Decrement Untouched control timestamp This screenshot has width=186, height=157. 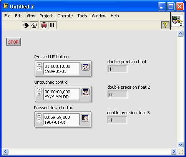[40, 94]
